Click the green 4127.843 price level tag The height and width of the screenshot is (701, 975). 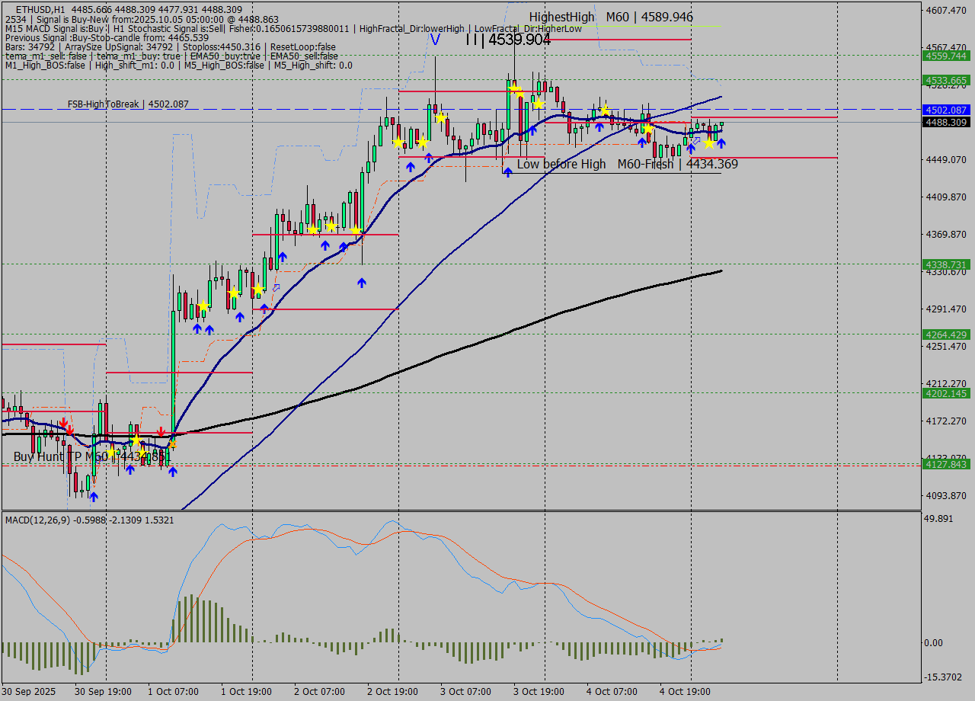pyautogui.click(x=945, y=464)
